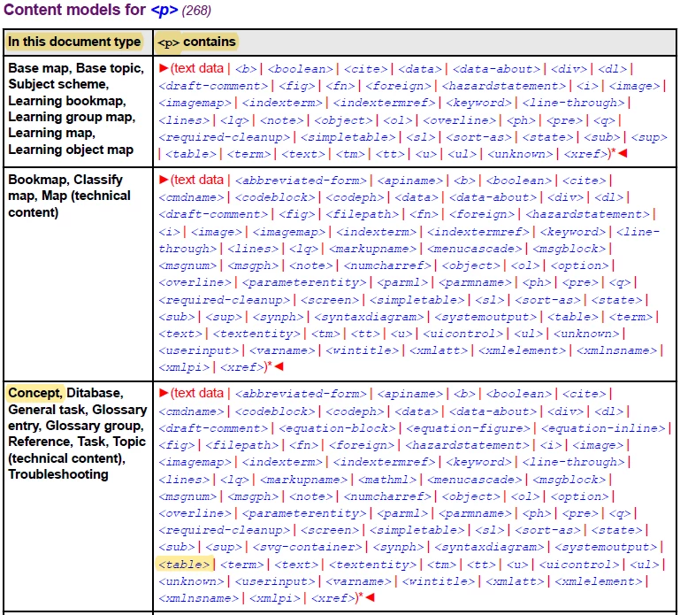Open <menucascade> in the Bookmap row

click(x=475, y=249)
